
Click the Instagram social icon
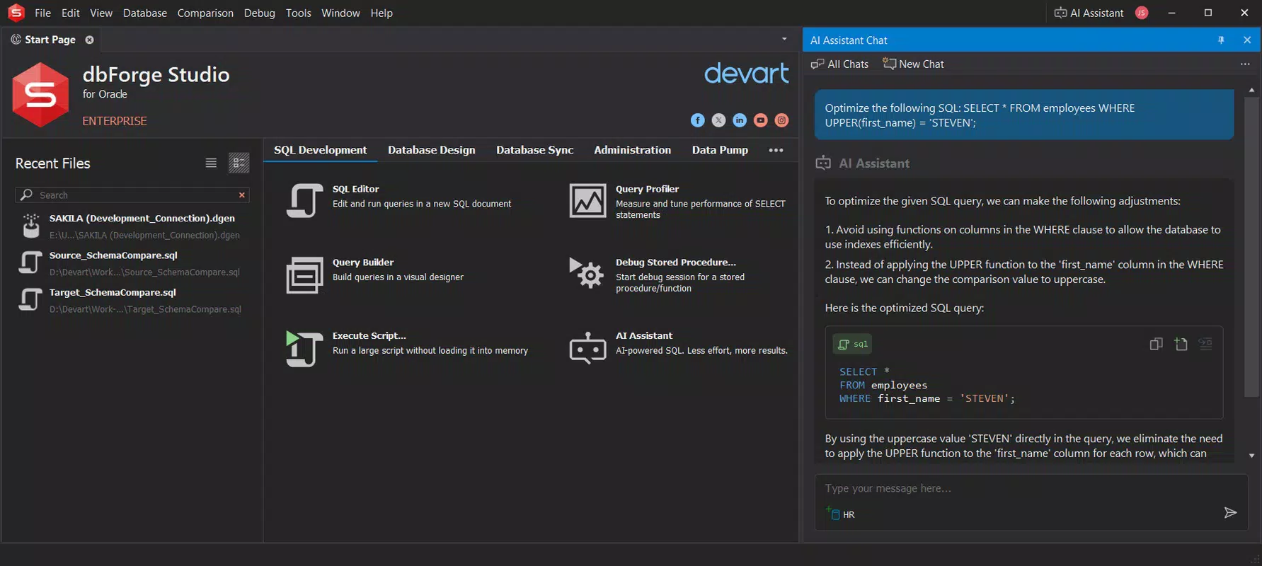click(781, 120)
